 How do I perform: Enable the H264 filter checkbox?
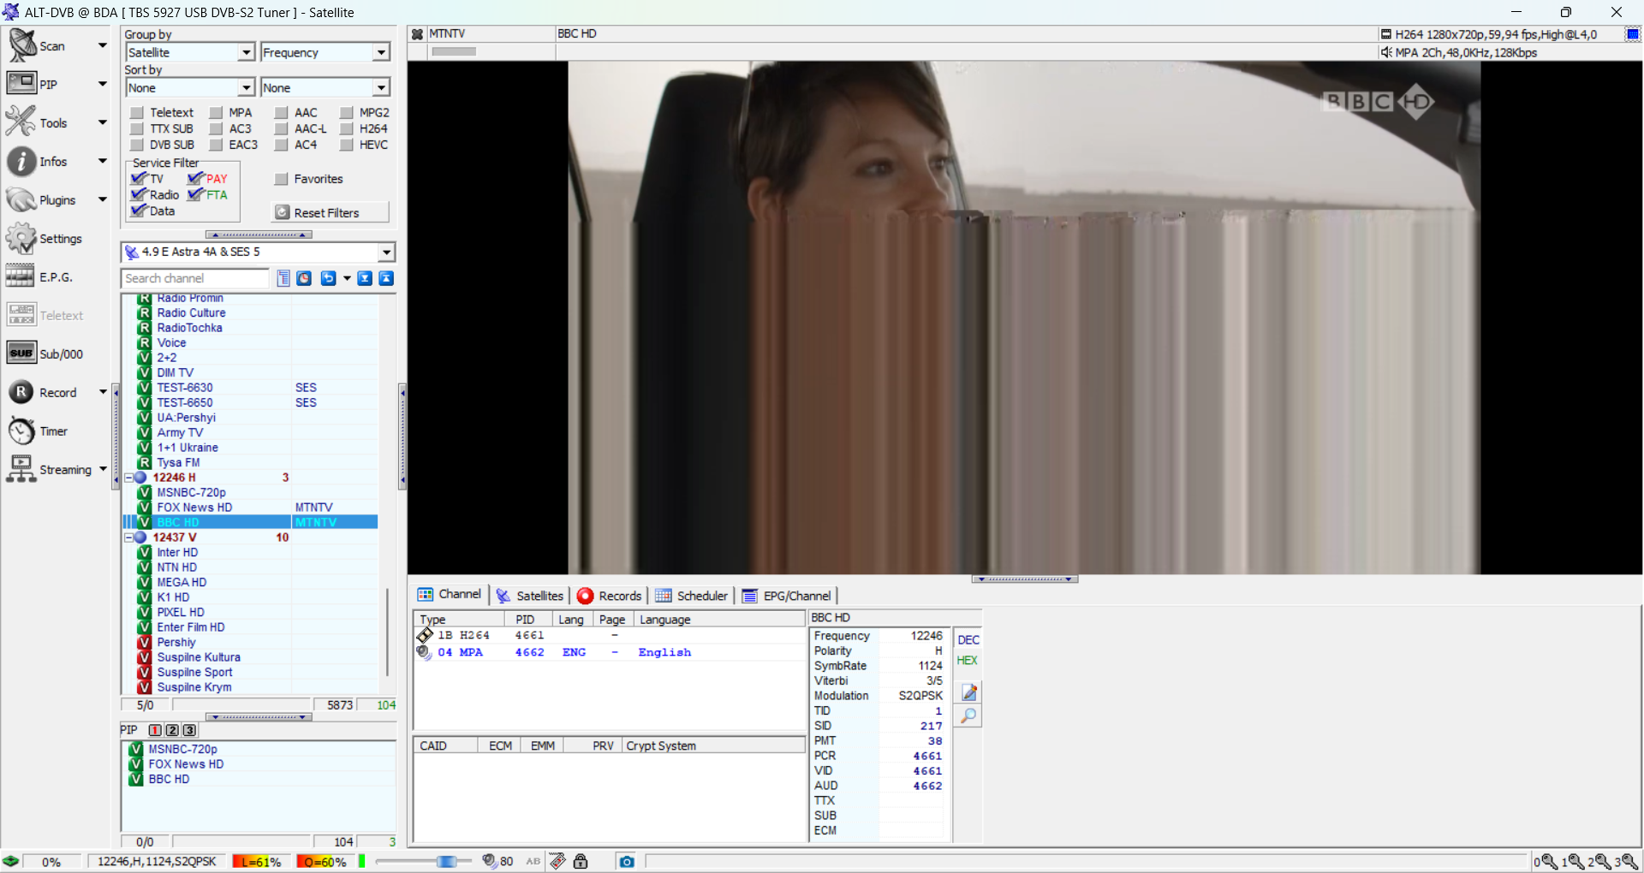tap(346, 128)
